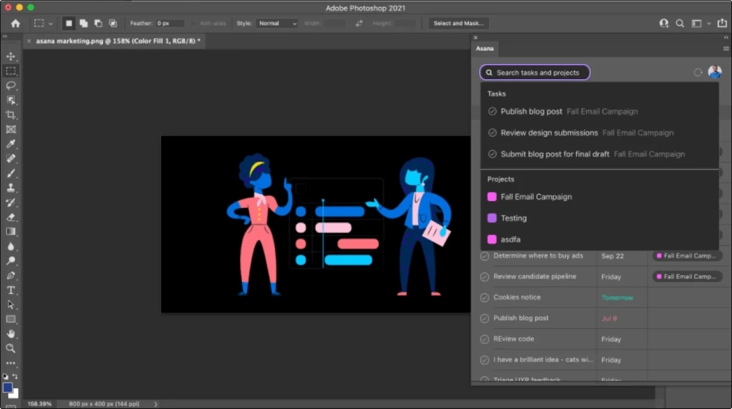Check off 'Review candidate pipeline' task
732x409 pixels.
click(484, 277)
